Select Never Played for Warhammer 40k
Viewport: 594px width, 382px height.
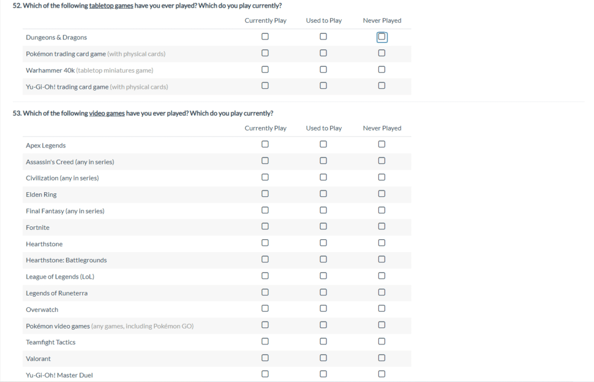pyautogui.click(x=382, y=70)
